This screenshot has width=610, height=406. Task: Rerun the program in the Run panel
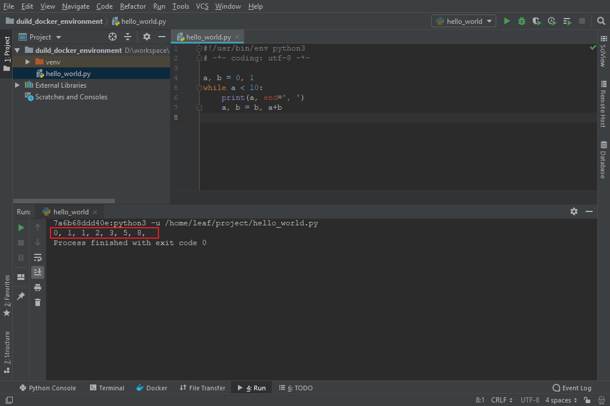[20, 227]
